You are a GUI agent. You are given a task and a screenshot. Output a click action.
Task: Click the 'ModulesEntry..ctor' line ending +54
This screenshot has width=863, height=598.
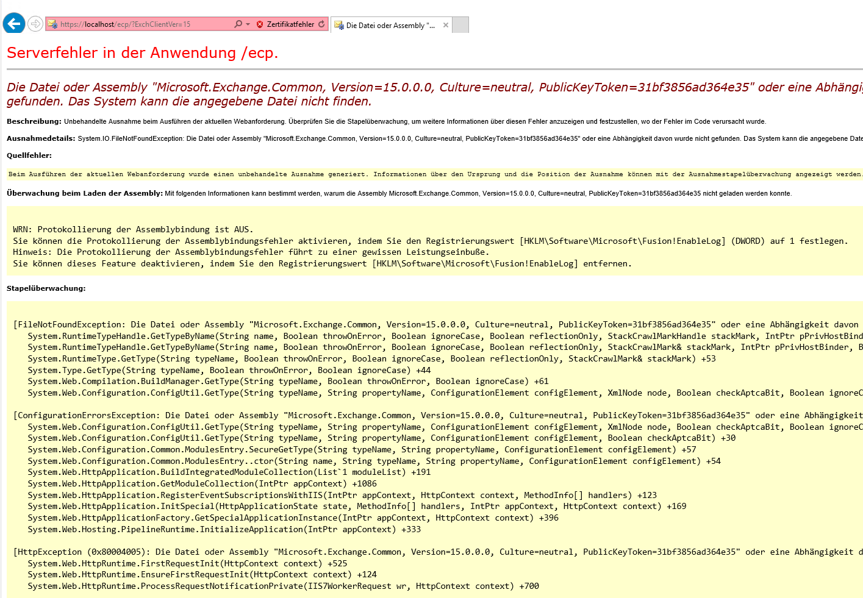point(374,461)
